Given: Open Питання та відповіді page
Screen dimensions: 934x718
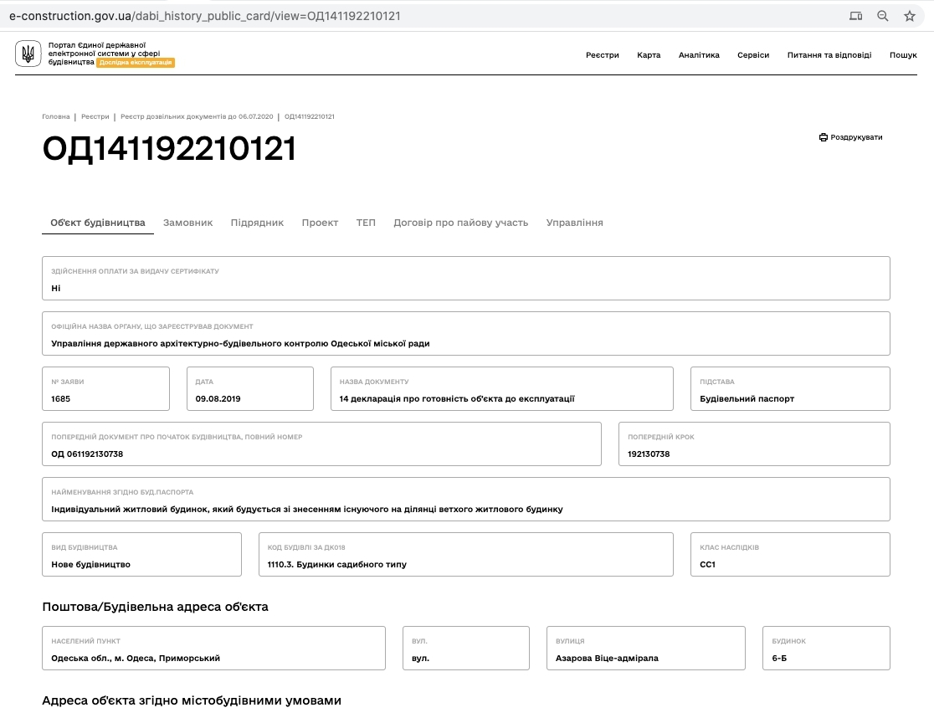Looking at the screenshot, I should tap(829, 54).
